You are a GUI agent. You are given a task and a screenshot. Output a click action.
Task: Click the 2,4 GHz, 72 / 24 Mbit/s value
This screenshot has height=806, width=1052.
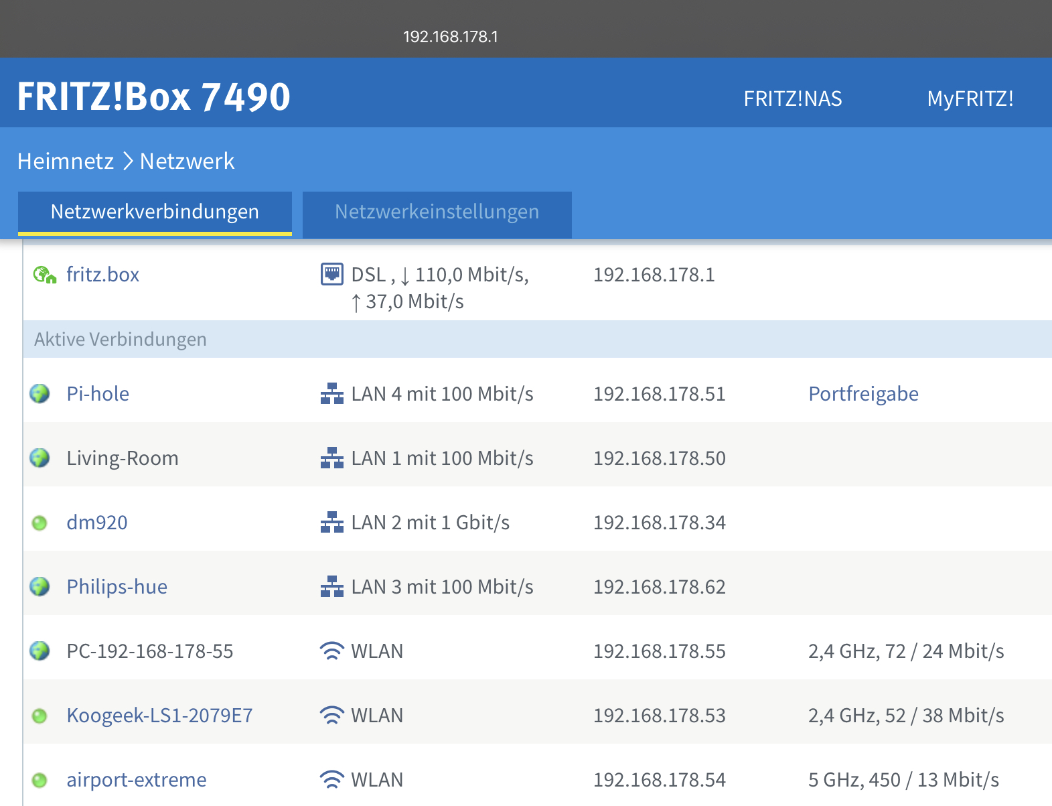pyautogui.click(x=906, y=651)
